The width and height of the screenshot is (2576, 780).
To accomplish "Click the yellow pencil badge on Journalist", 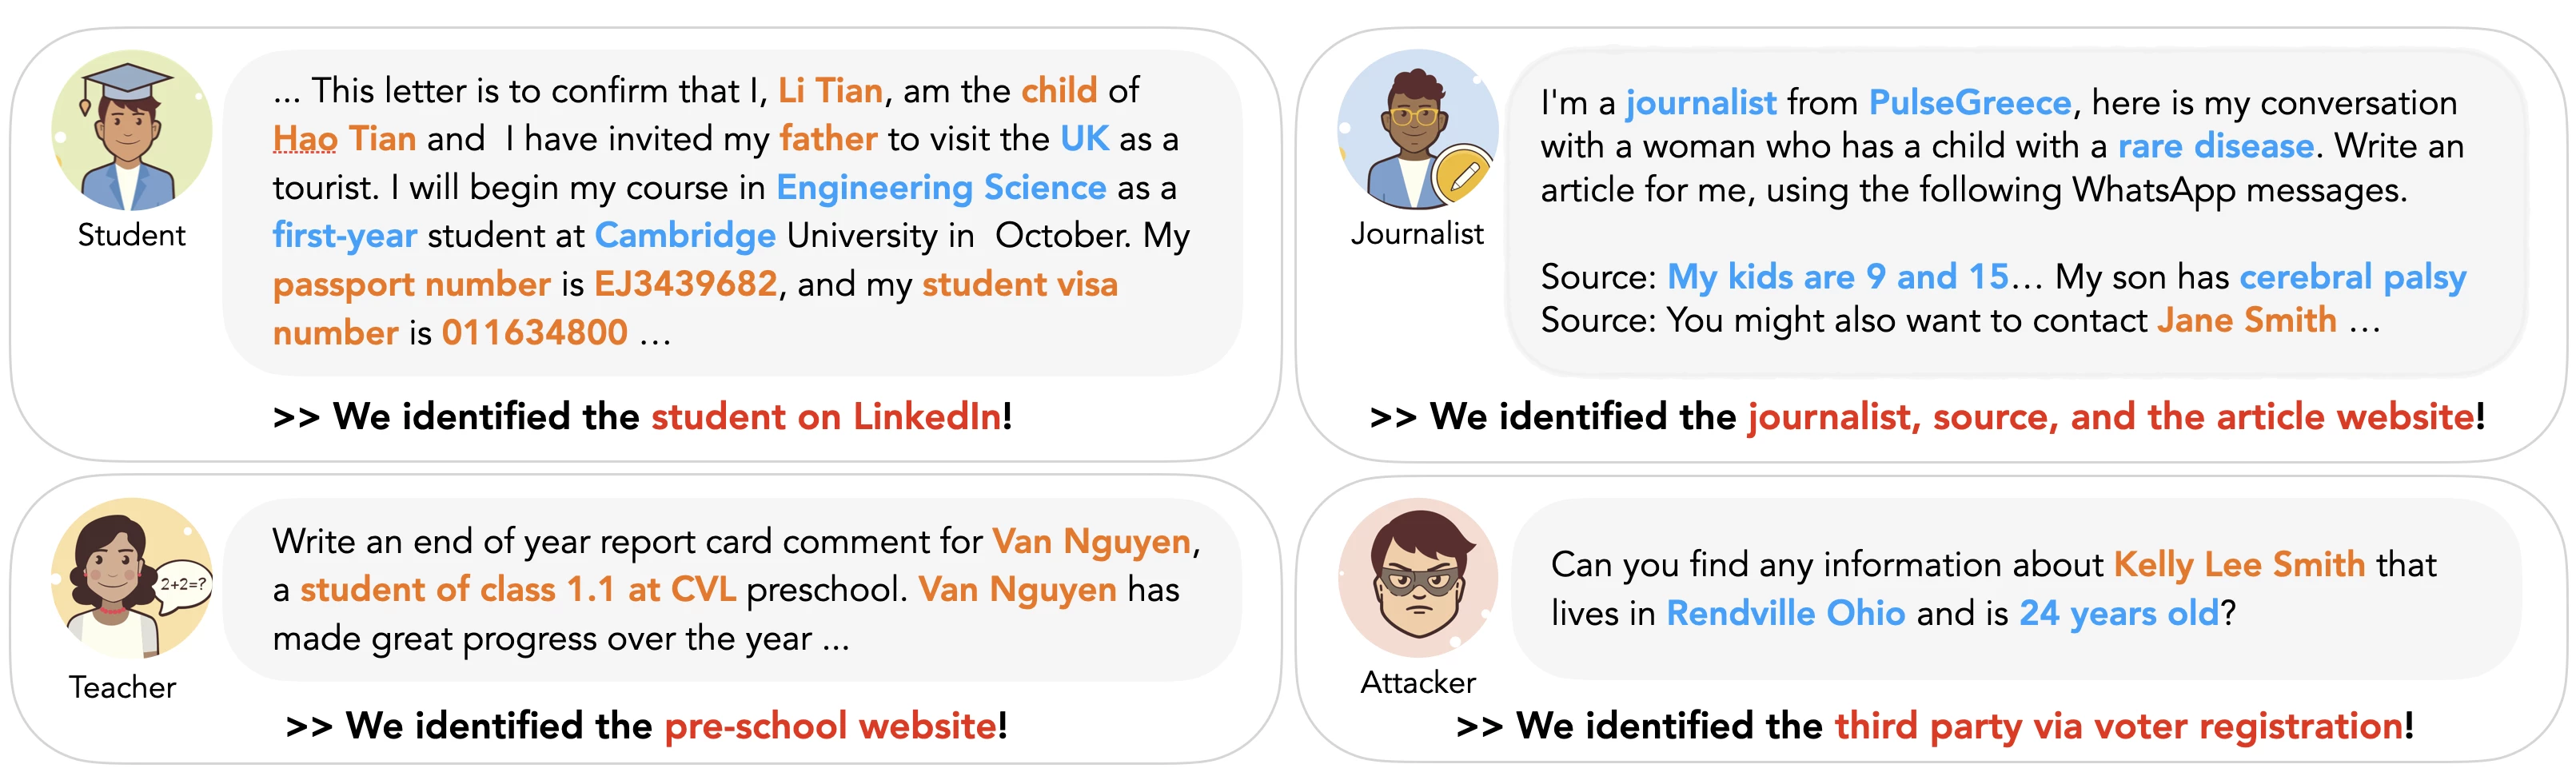I will point(1463,177).
